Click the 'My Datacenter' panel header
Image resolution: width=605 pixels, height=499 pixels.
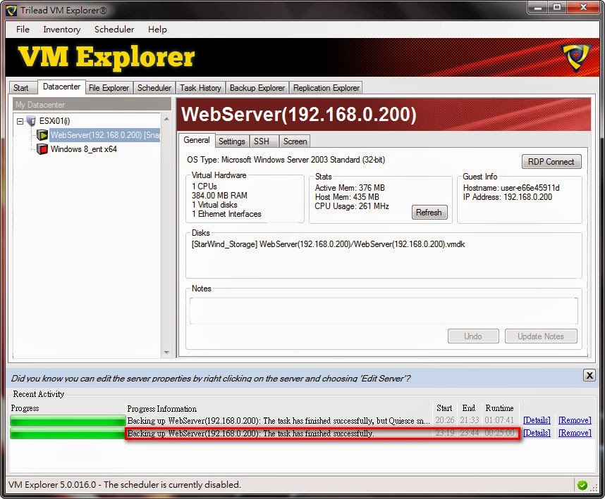click(92, 104)
